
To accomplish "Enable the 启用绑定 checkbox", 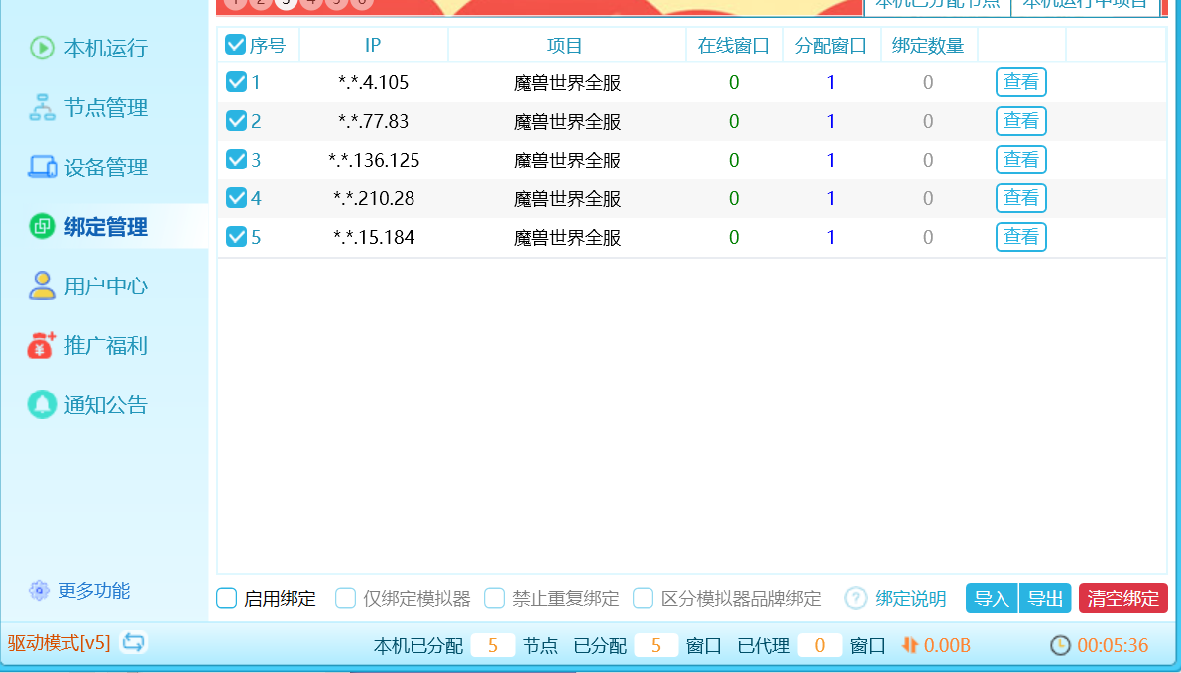I will [x=227, y=598].
